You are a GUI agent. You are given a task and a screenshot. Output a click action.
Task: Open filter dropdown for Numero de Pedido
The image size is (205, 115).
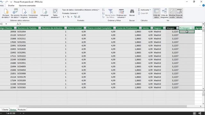(39, 28)
